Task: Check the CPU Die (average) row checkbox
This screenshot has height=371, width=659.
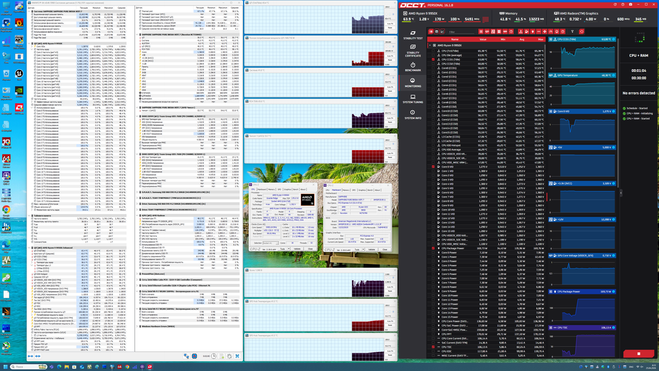Action: (x=433, y=55)
